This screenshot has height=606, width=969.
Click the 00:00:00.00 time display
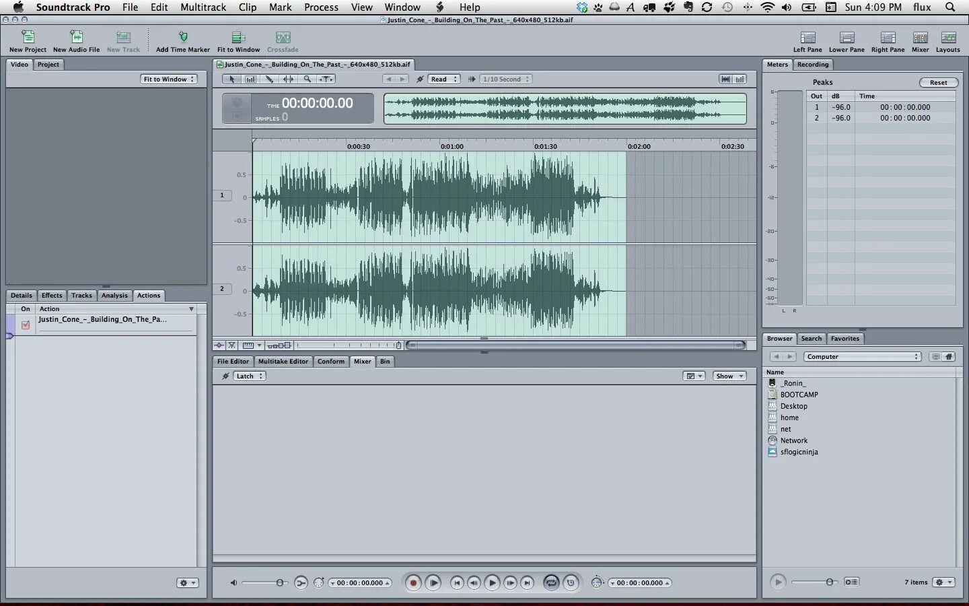click(x=317, y=103)
